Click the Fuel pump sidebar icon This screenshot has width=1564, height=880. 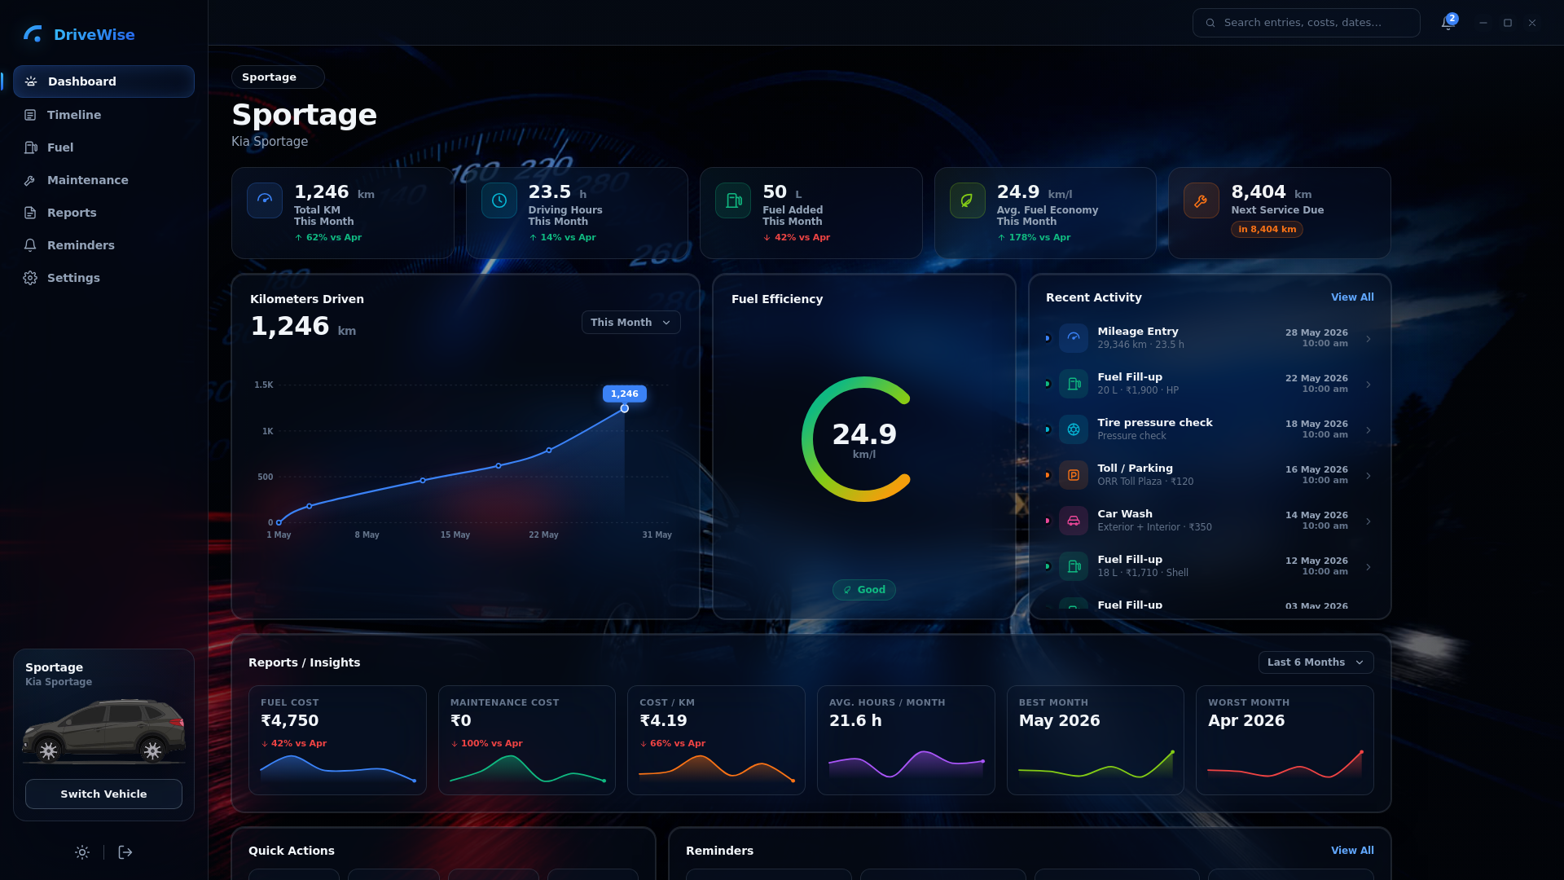[x=31, y=147]
